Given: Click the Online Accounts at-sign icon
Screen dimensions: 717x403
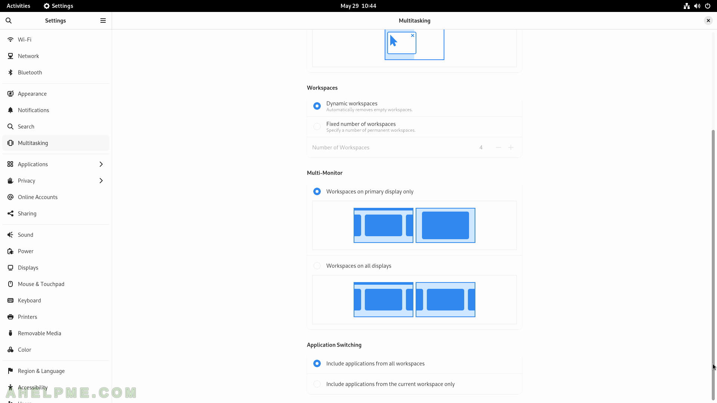Looking at the screenshot, I should coord(10,197).
